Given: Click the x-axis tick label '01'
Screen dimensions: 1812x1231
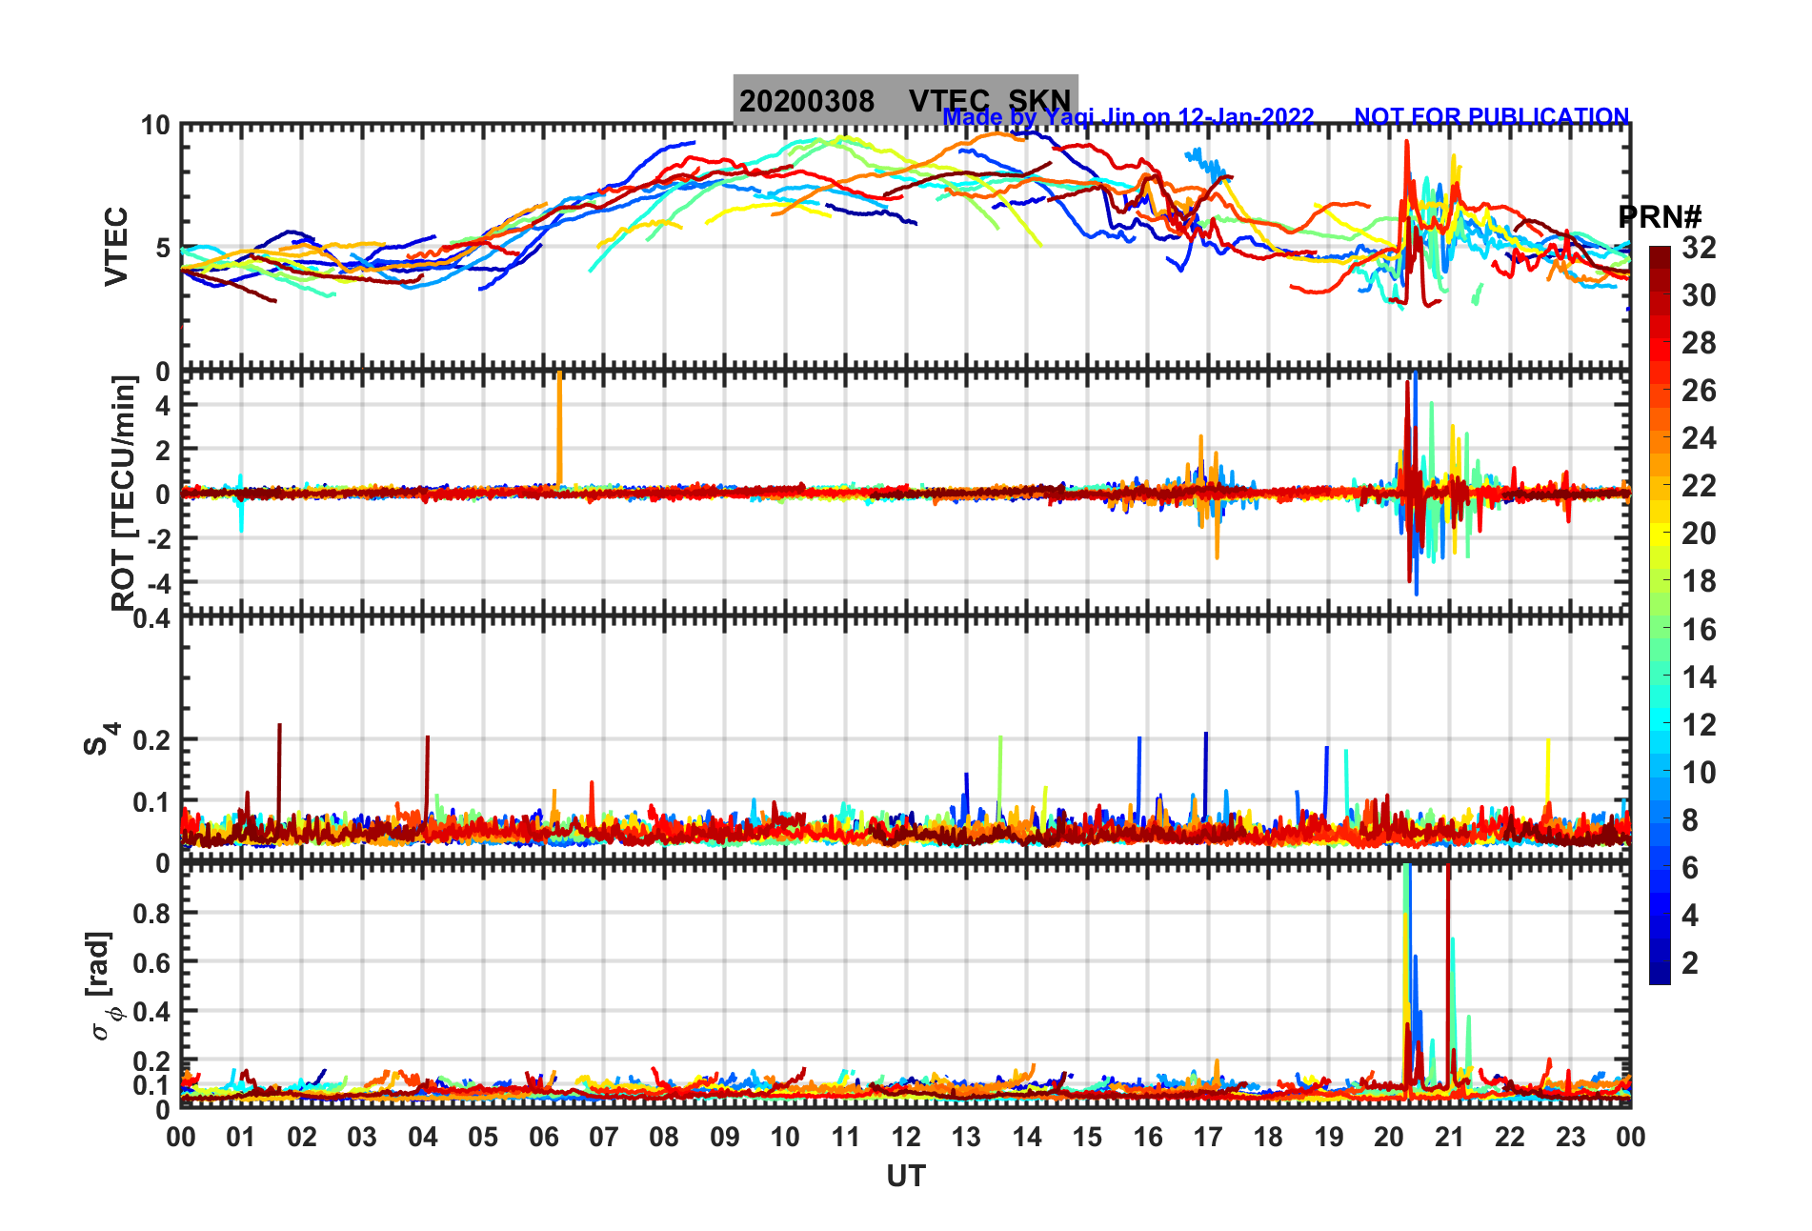Looking at the screenshot, I should pyautogui.click(x=241, y=1137).
